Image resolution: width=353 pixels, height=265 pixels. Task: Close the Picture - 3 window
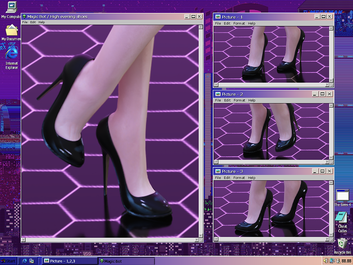[x=329, y=171]
